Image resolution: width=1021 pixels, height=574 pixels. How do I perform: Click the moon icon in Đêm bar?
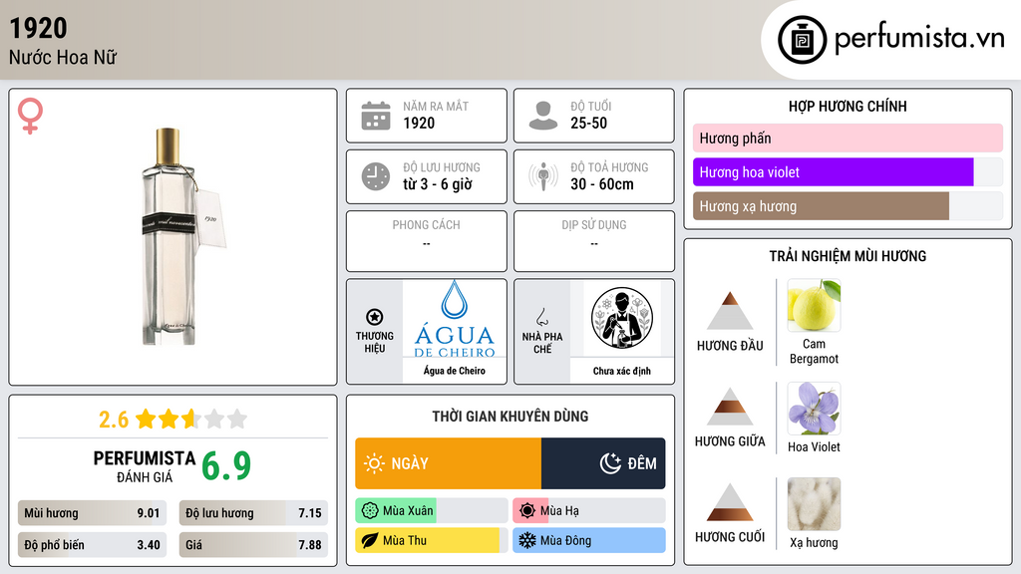610,463
